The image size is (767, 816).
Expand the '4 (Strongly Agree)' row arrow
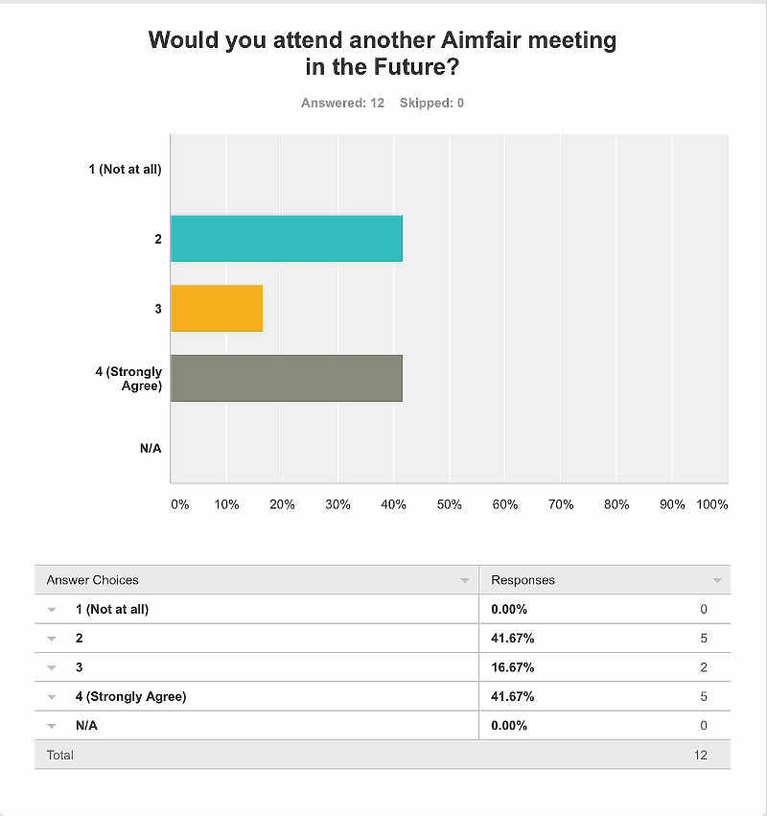click(53, 697)
